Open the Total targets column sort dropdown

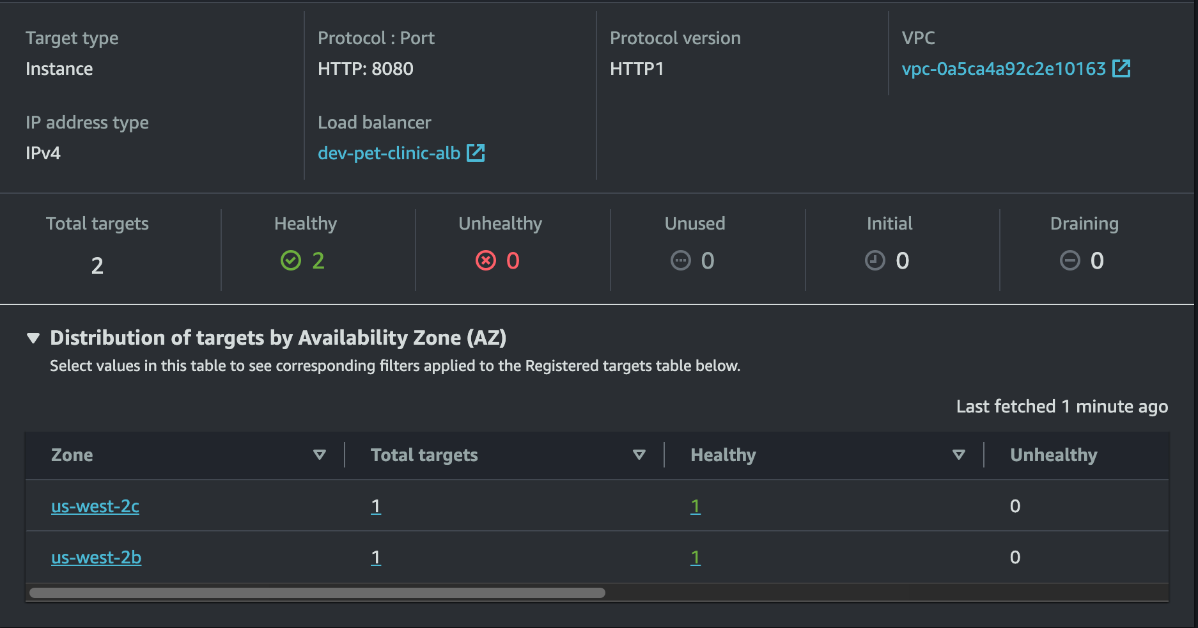(639, 455)
